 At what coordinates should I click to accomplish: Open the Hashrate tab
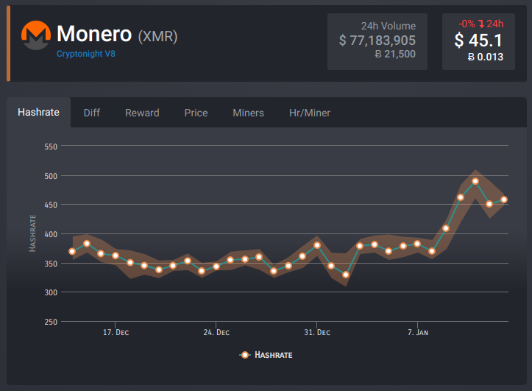pos(39,113)
